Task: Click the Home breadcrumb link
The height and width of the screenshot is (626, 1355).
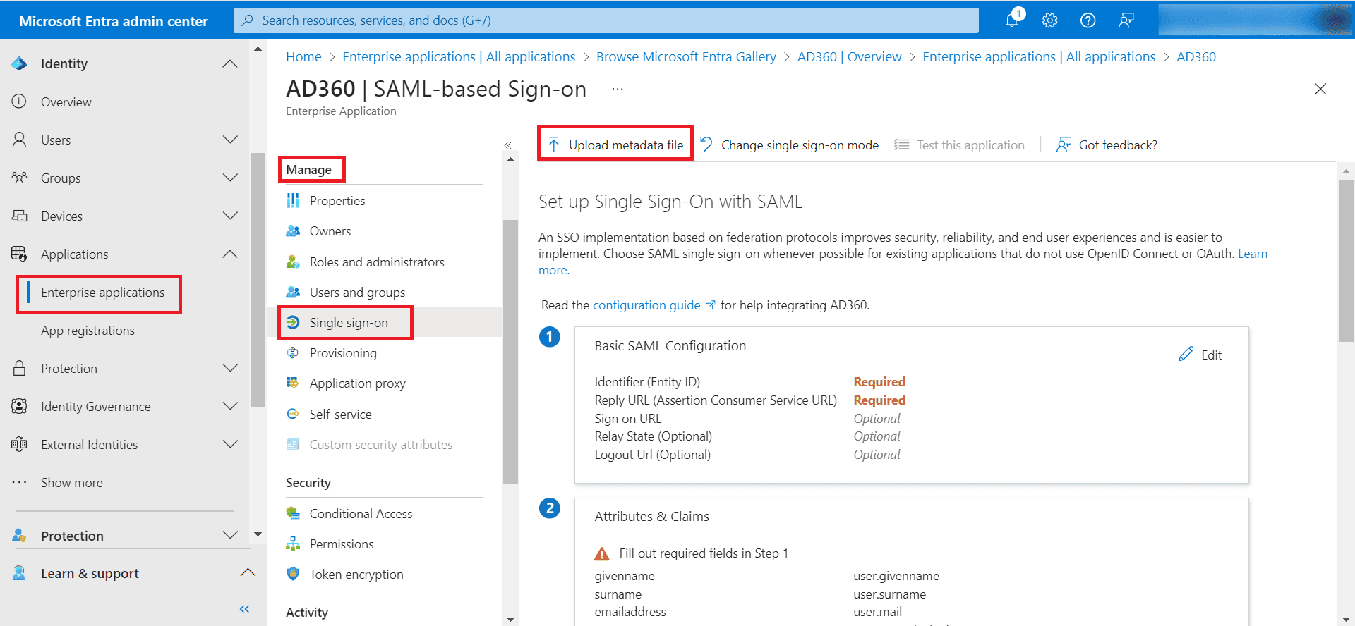Action: click(x=303, y=57)
